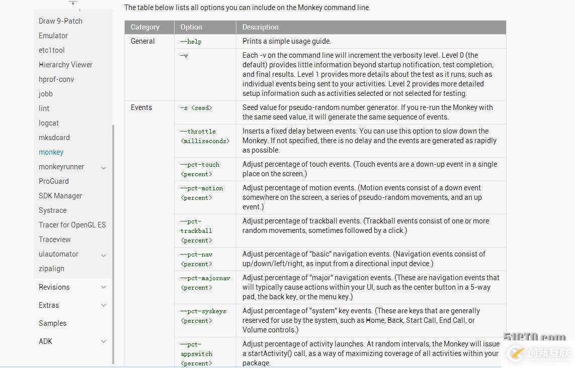Expand Extras section chevron
This screenshot has height=368, width=575.
pos(104,305)
